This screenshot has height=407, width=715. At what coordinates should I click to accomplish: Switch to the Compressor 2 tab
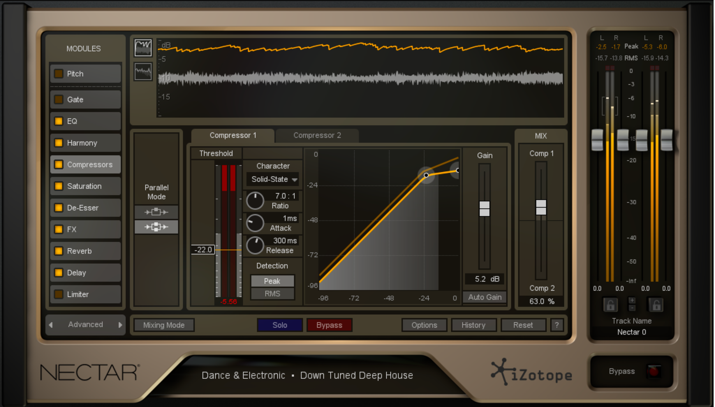tap(317, 135)
